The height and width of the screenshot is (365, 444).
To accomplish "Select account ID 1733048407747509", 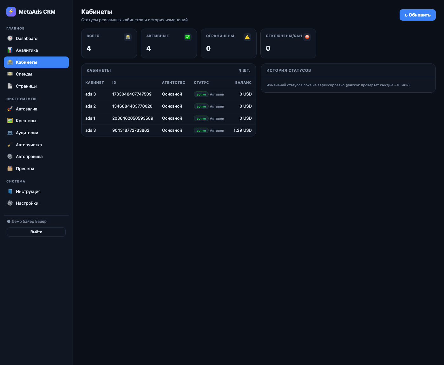I will [x=132, y=94].
